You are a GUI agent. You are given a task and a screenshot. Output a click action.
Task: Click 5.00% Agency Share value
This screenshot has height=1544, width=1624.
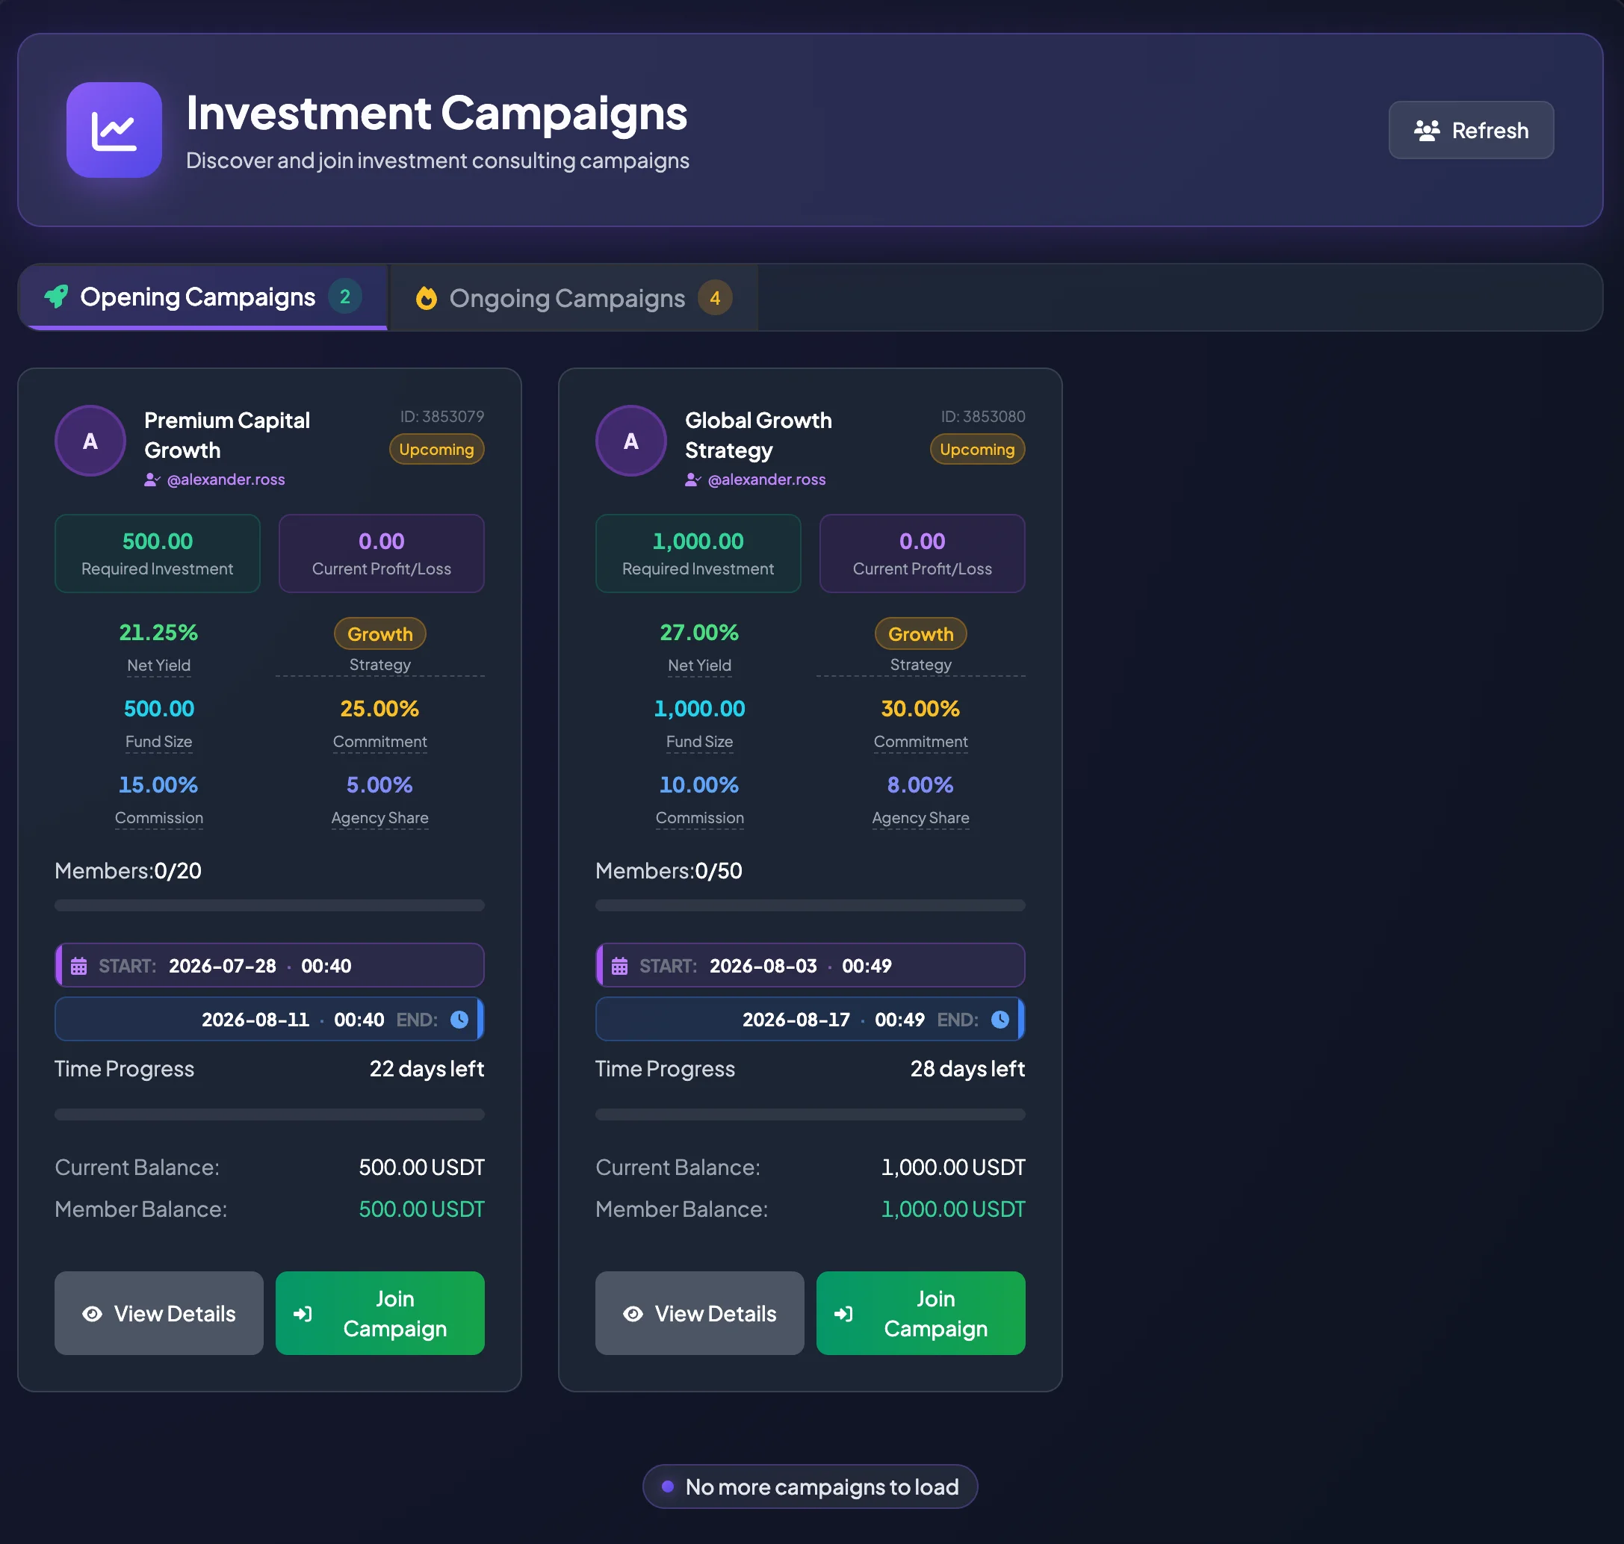[x=380, y=785]
